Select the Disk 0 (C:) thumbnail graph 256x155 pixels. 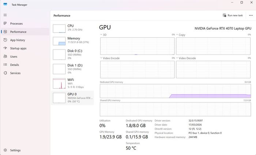[x=59, y=55]
